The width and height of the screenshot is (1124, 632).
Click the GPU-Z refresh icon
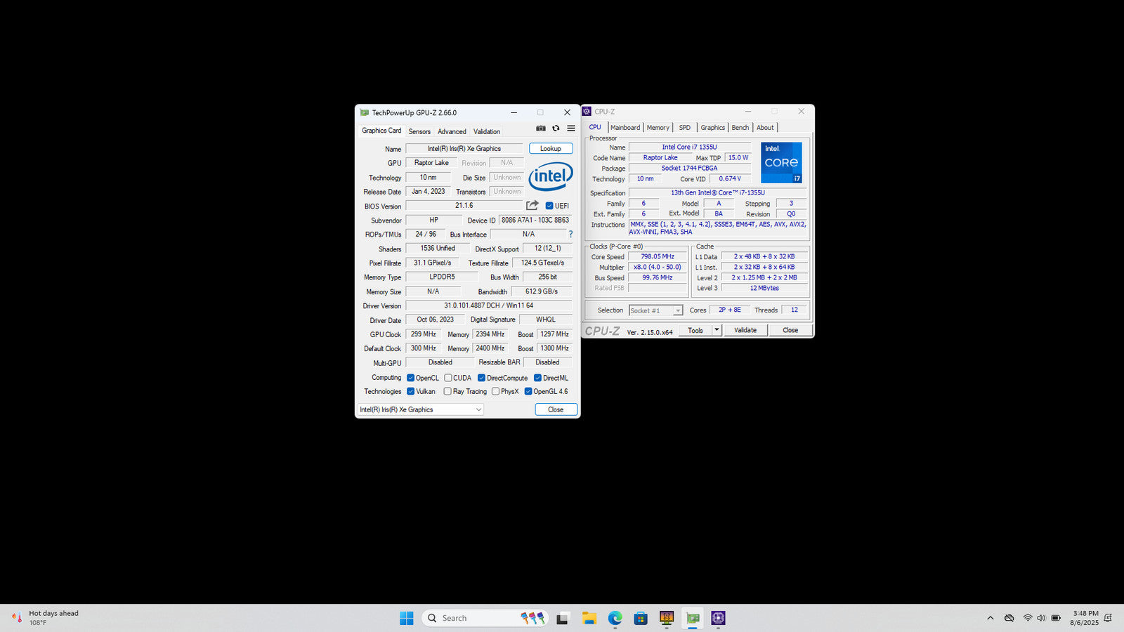click(x=556, y=129)
